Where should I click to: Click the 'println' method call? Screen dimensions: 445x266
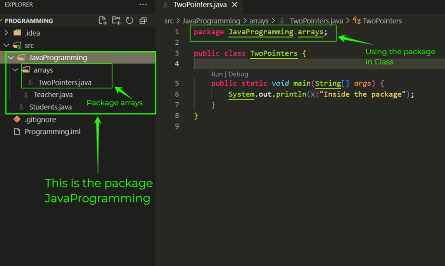pos(291,94)
